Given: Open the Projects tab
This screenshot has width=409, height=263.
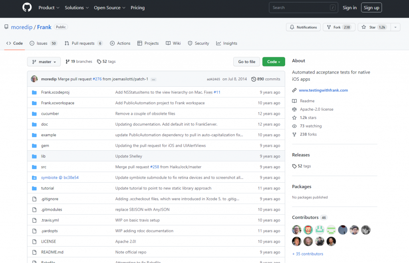Looking at the screenshot, I should click(148, 43).
